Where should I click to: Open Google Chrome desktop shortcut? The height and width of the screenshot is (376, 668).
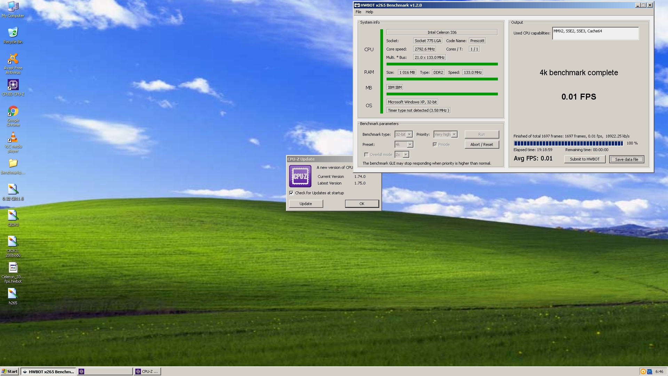[x=13, y=116]
